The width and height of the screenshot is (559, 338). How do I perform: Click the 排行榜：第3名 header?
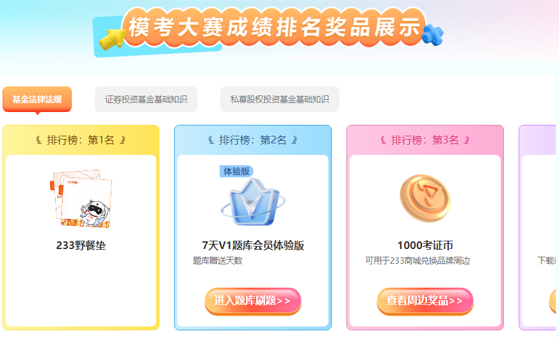425,140
